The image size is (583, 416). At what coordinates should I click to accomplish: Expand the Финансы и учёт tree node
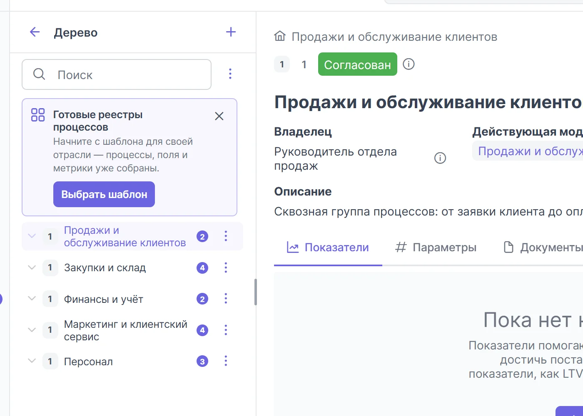click(x=32, y=298)
